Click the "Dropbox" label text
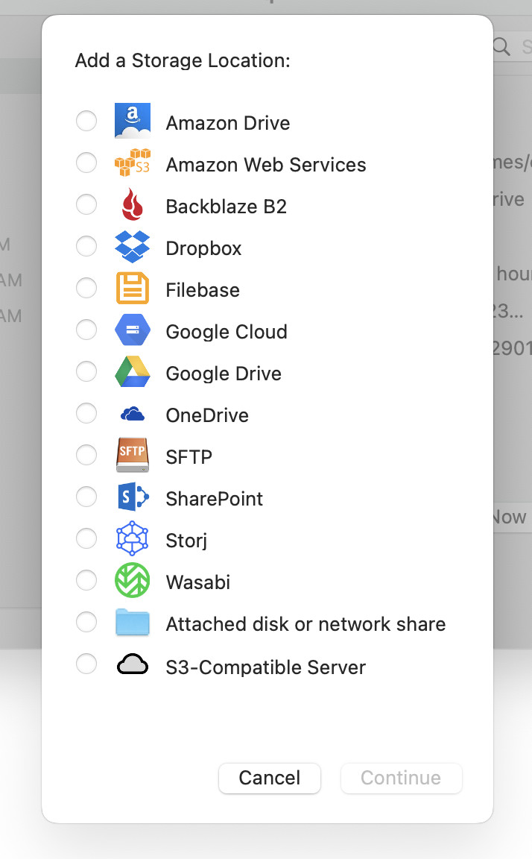 click(203, 249)
